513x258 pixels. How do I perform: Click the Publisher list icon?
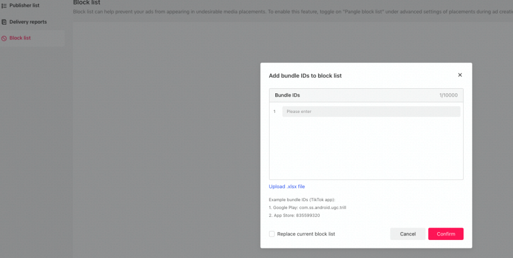[4, 6]
